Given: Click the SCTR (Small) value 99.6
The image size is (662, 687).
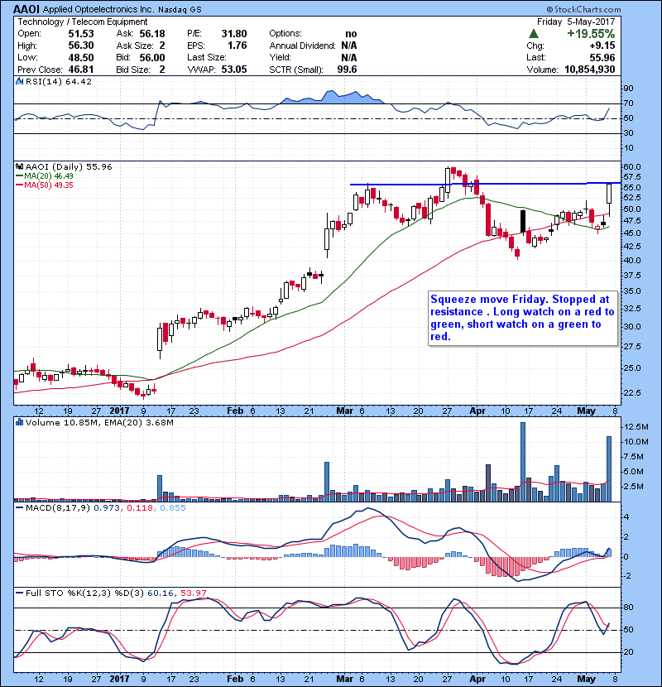Looking at the screenshot, I should (347, 70).
